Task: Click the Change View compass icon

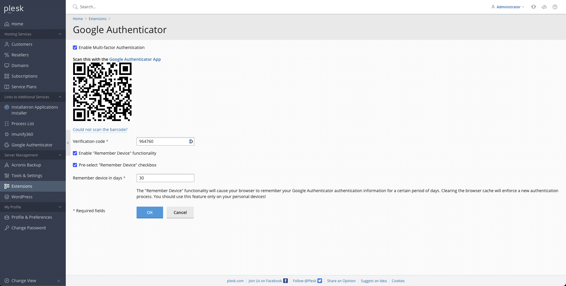Action: coord(7,281)
